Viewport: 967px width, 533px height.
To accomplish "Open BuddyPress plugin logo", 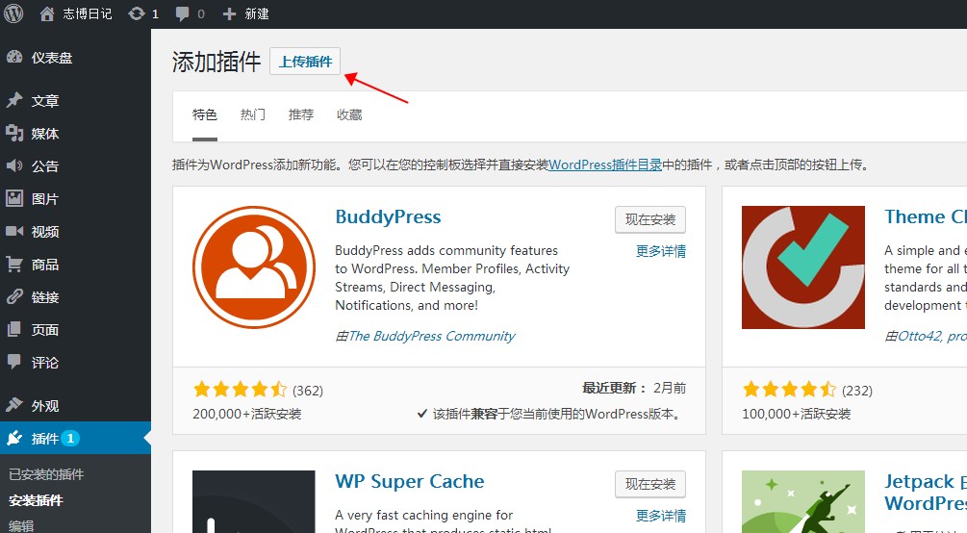I will click(254, 267).
